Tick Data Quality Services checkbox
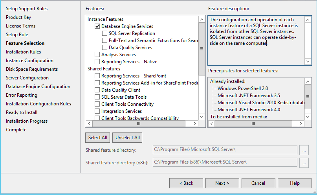317x195 pixels. [104, 48]
